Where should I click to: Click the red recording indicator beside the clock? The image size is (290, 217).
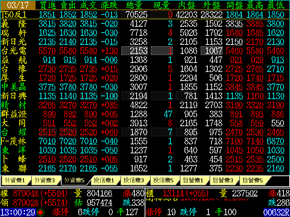pos(40,212)
